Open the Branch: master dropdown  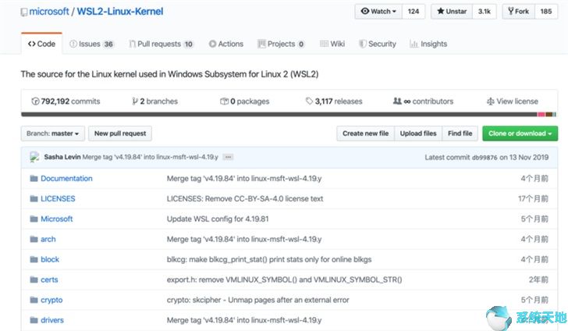pyautogui.click(x=53, y=133)
